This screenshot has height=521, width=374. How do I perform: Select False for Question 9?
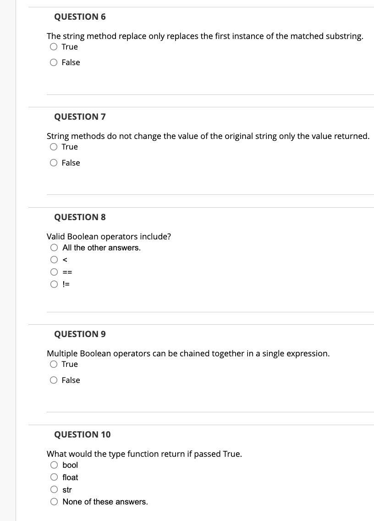click(x=54, y=380)
